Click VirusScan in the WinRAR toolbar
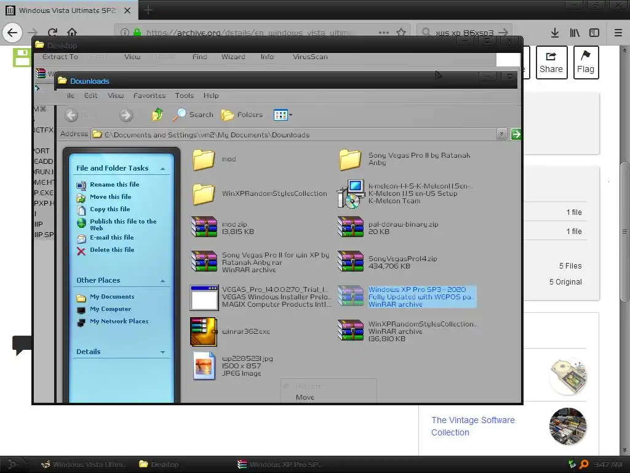 (310, 57)
